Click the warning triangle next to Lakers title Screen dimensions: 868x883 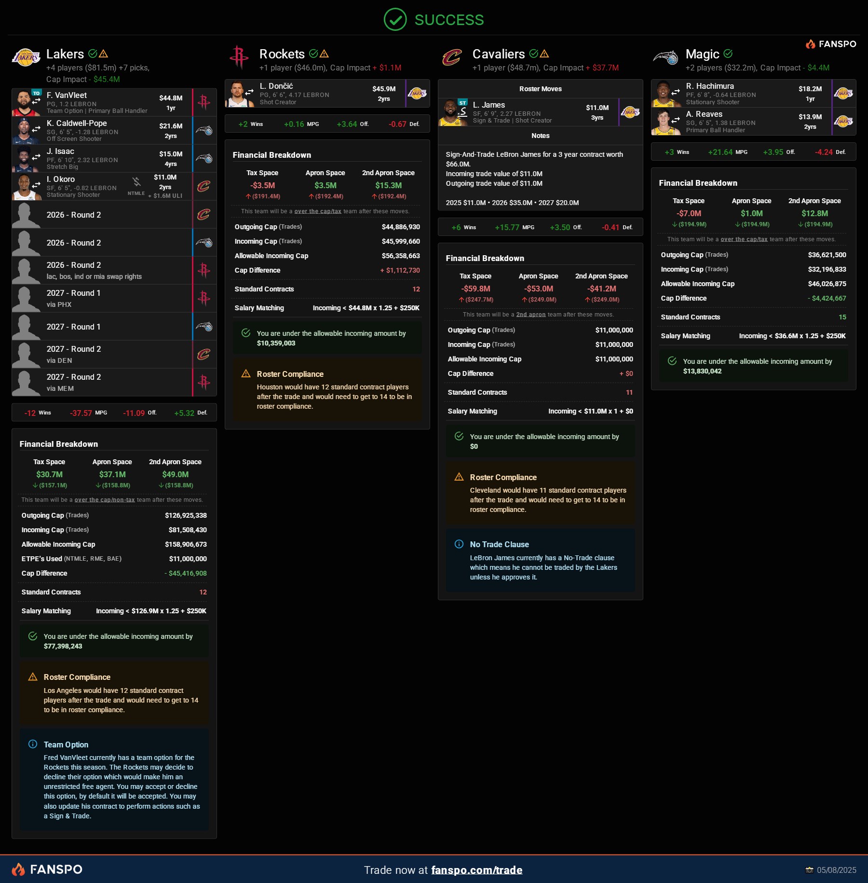click(103, 54)
